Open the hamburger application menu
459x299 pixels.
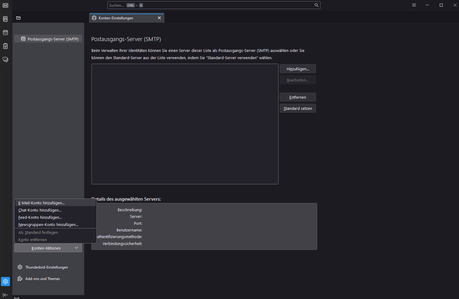(414, 5)
